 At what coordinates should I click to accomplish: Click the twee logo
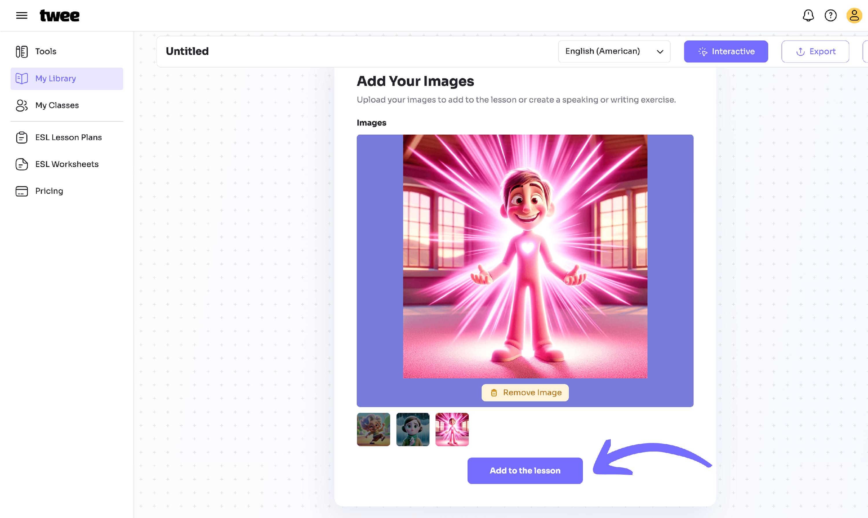[59, 16]
